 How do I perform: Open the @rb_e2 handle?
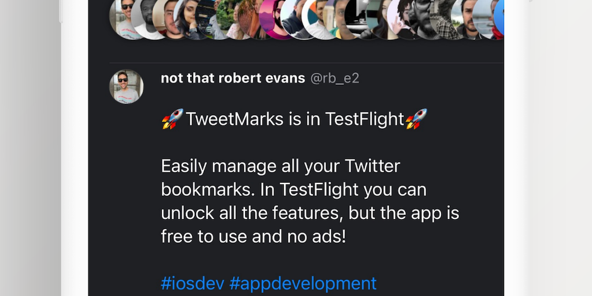[x=335, y=78]
